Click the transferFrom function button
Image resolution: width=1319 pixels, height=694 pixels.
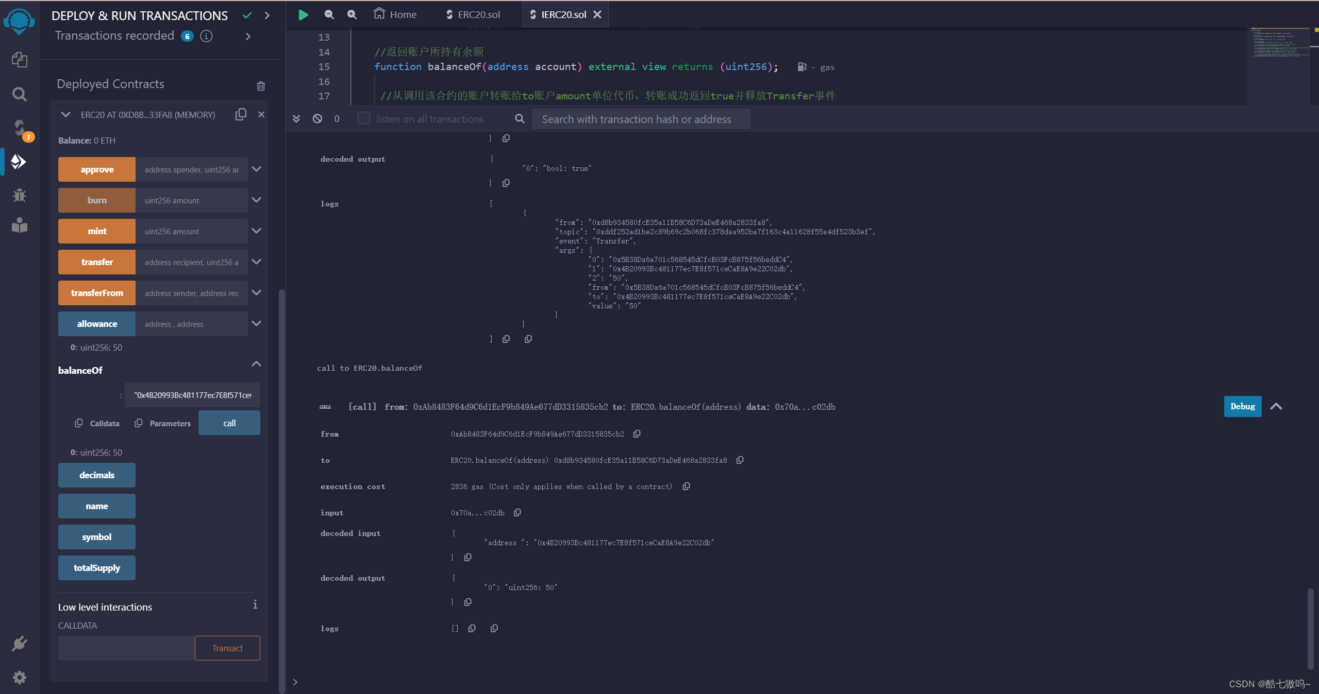97,293
